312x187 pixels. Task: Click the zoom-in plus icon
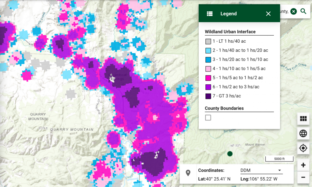pyautogui.click(x=303, y=165)
